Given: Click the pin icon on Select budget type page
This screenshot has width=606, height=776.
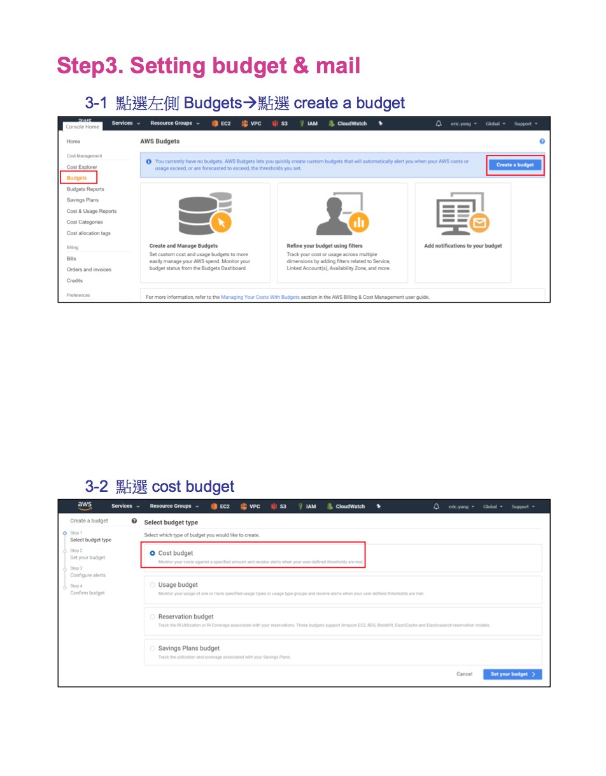Looking at the screenshot, I should click(378, 507).
